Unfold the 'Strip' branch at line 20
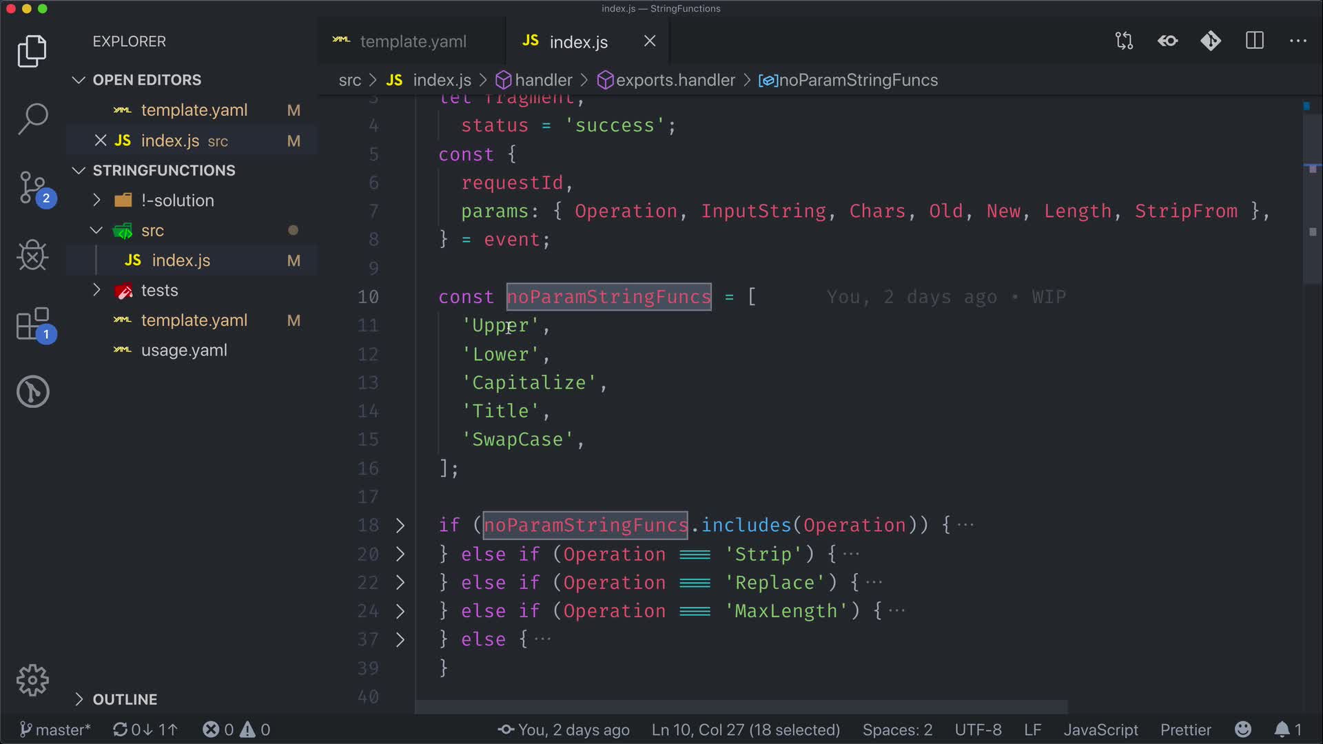 click(400, 555)
